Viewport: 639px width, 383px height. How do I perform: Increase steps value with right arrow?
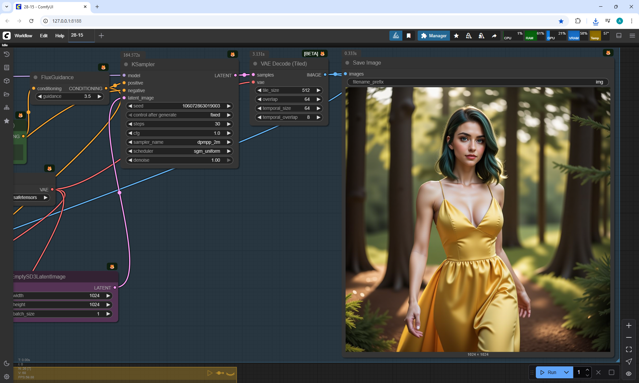point(229,124)
